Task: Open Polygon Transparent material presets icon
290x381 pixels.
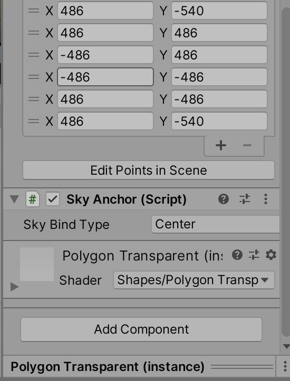Action: coord(254,255)
